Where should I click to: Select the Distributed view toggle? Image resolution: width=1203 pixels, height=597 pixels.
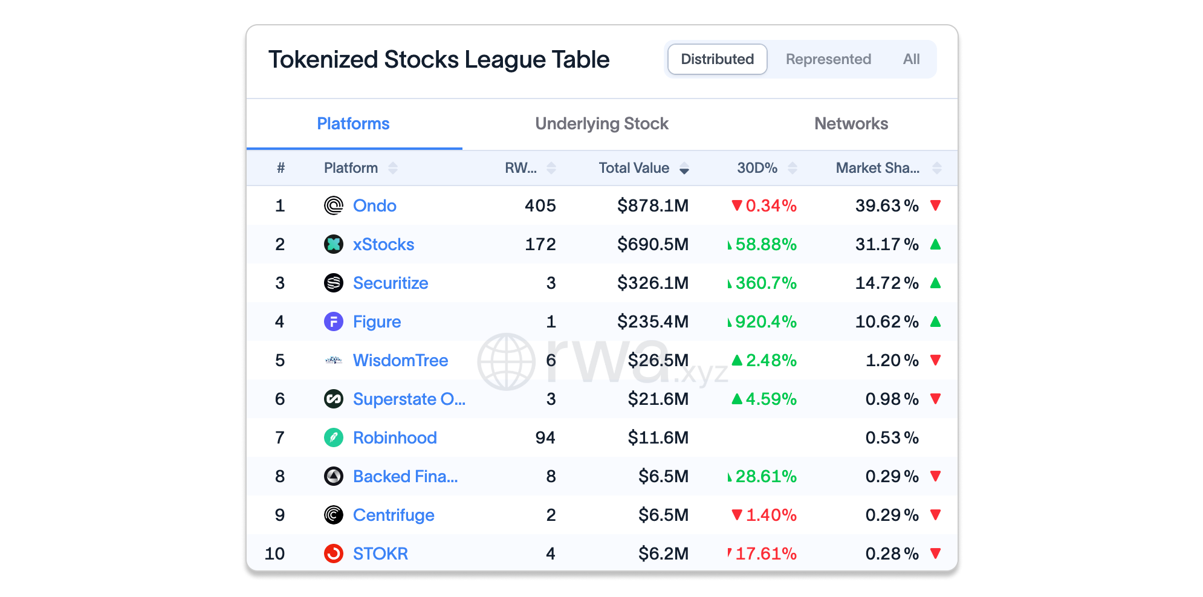click(717, 59)
